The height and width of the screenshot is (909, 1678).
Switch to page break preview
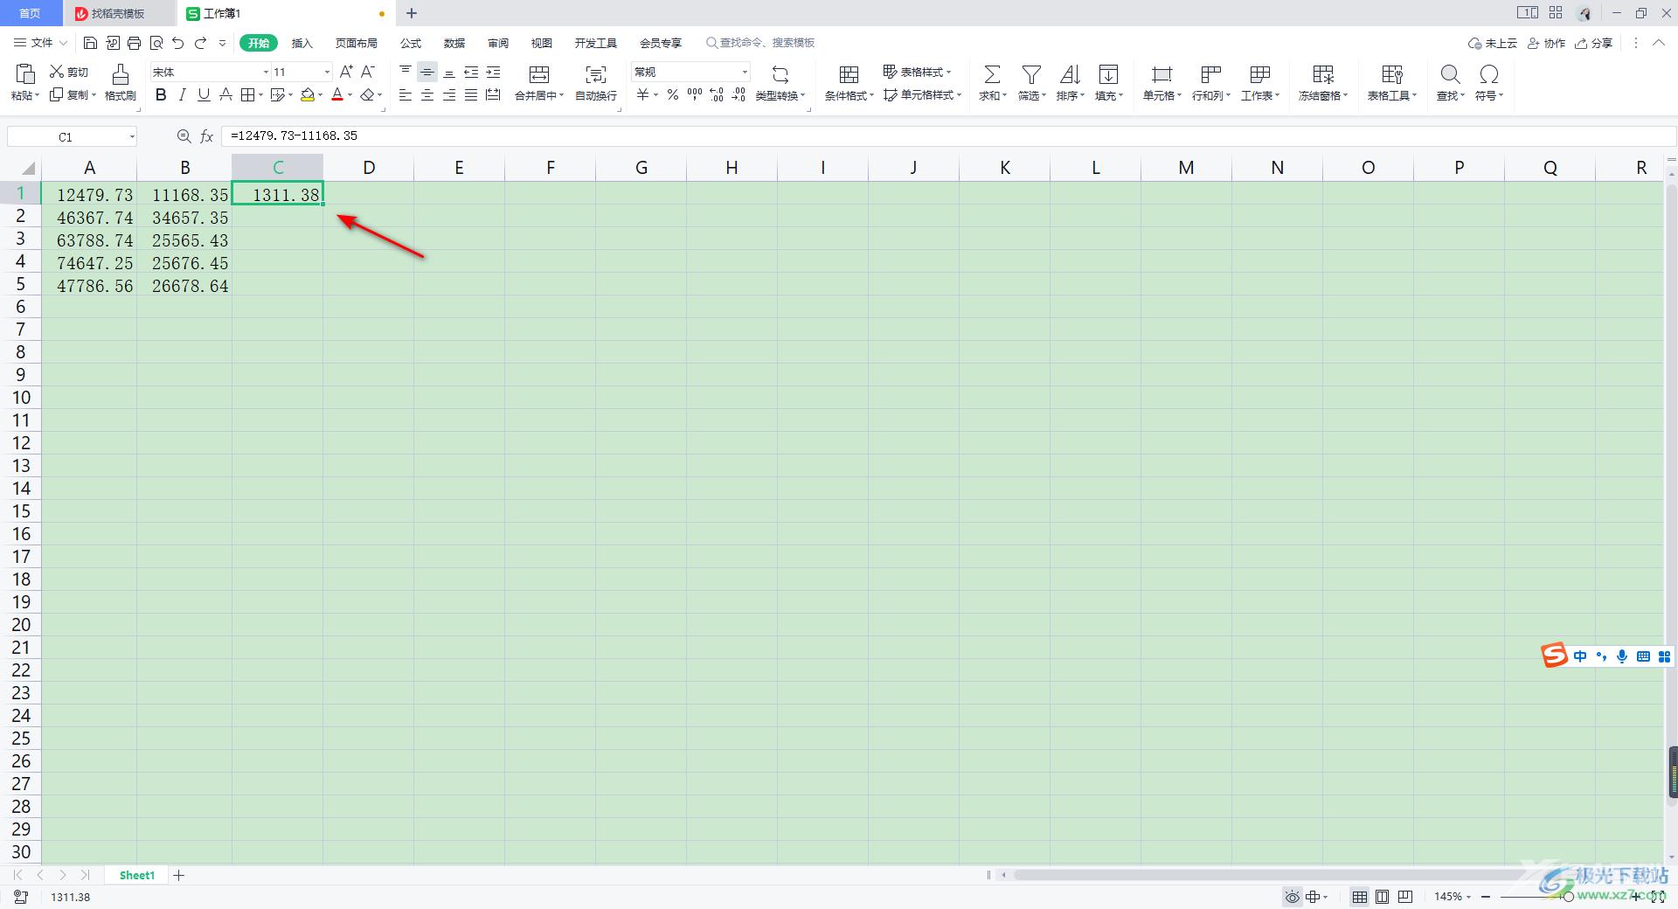coord(1405,897)
